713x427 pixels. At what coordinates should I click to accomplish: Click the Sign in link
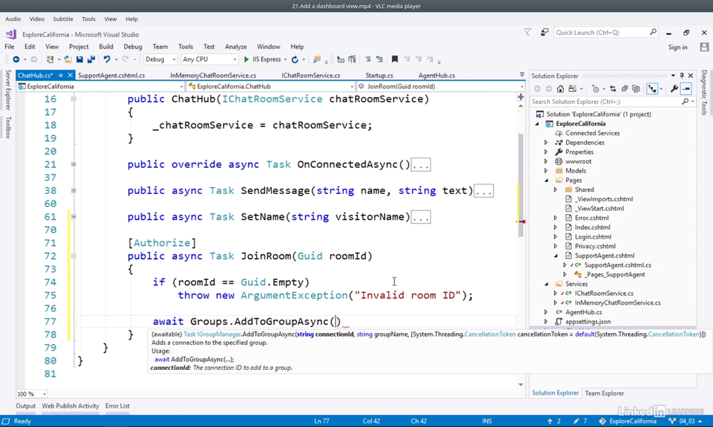[x=677, y=47]
